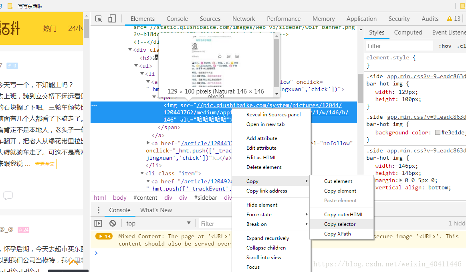Toggle the device toolbar icon
This screenshot has height=272, width=466.
tap(112, 19)
